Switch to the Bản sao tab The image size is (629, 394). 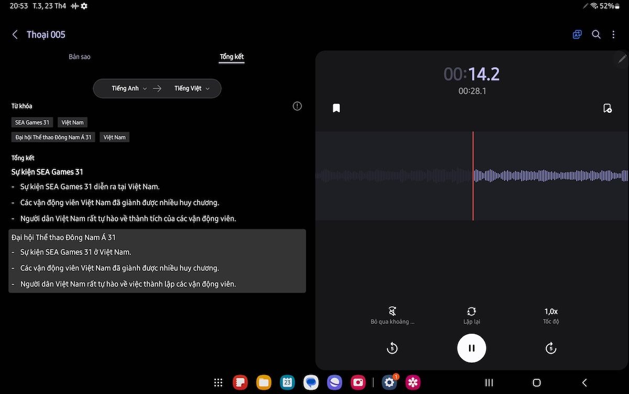click(x=80, y=57)
